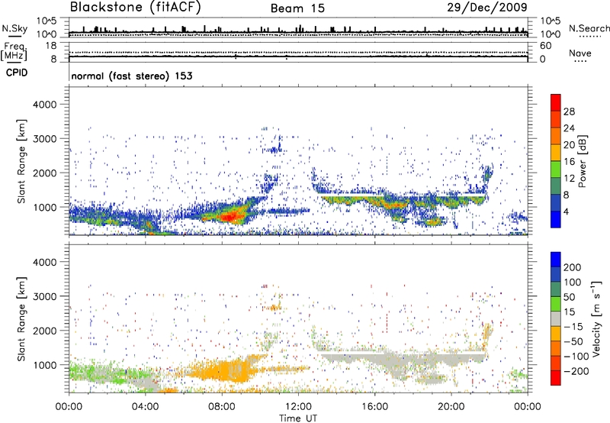Viewport: 610px width, 423px height.
Task: Click the Slant Range title of velocity panel
Action: click(x=21, y=318)
